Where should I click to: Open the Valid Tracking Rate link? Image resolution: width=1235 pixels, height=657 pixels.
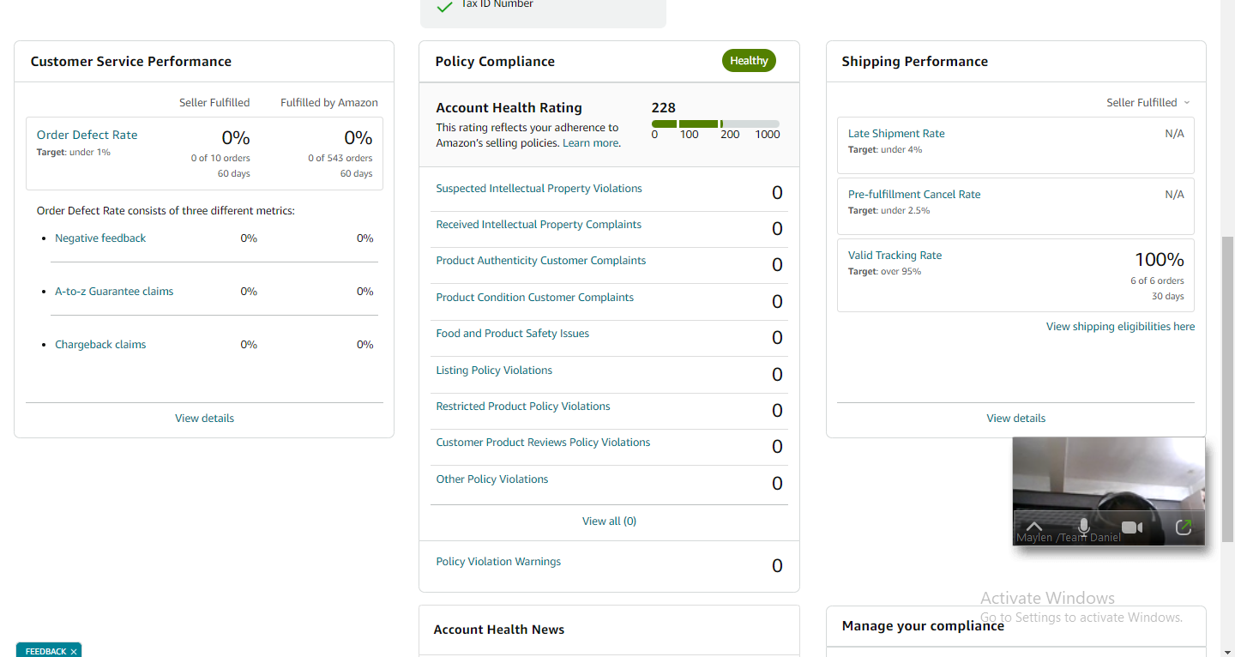tap(895, 256)
